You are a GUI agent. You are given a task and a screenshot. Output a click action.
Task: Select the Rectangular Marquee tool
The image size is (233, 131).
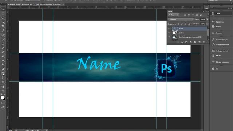pos(3,13)
